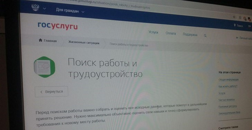Image resolution: width=252 pixels, height=130 pixels.
Task: Click breadcrumb 'Поиск работы и трудоустройство'
Action: coord(129,45)
